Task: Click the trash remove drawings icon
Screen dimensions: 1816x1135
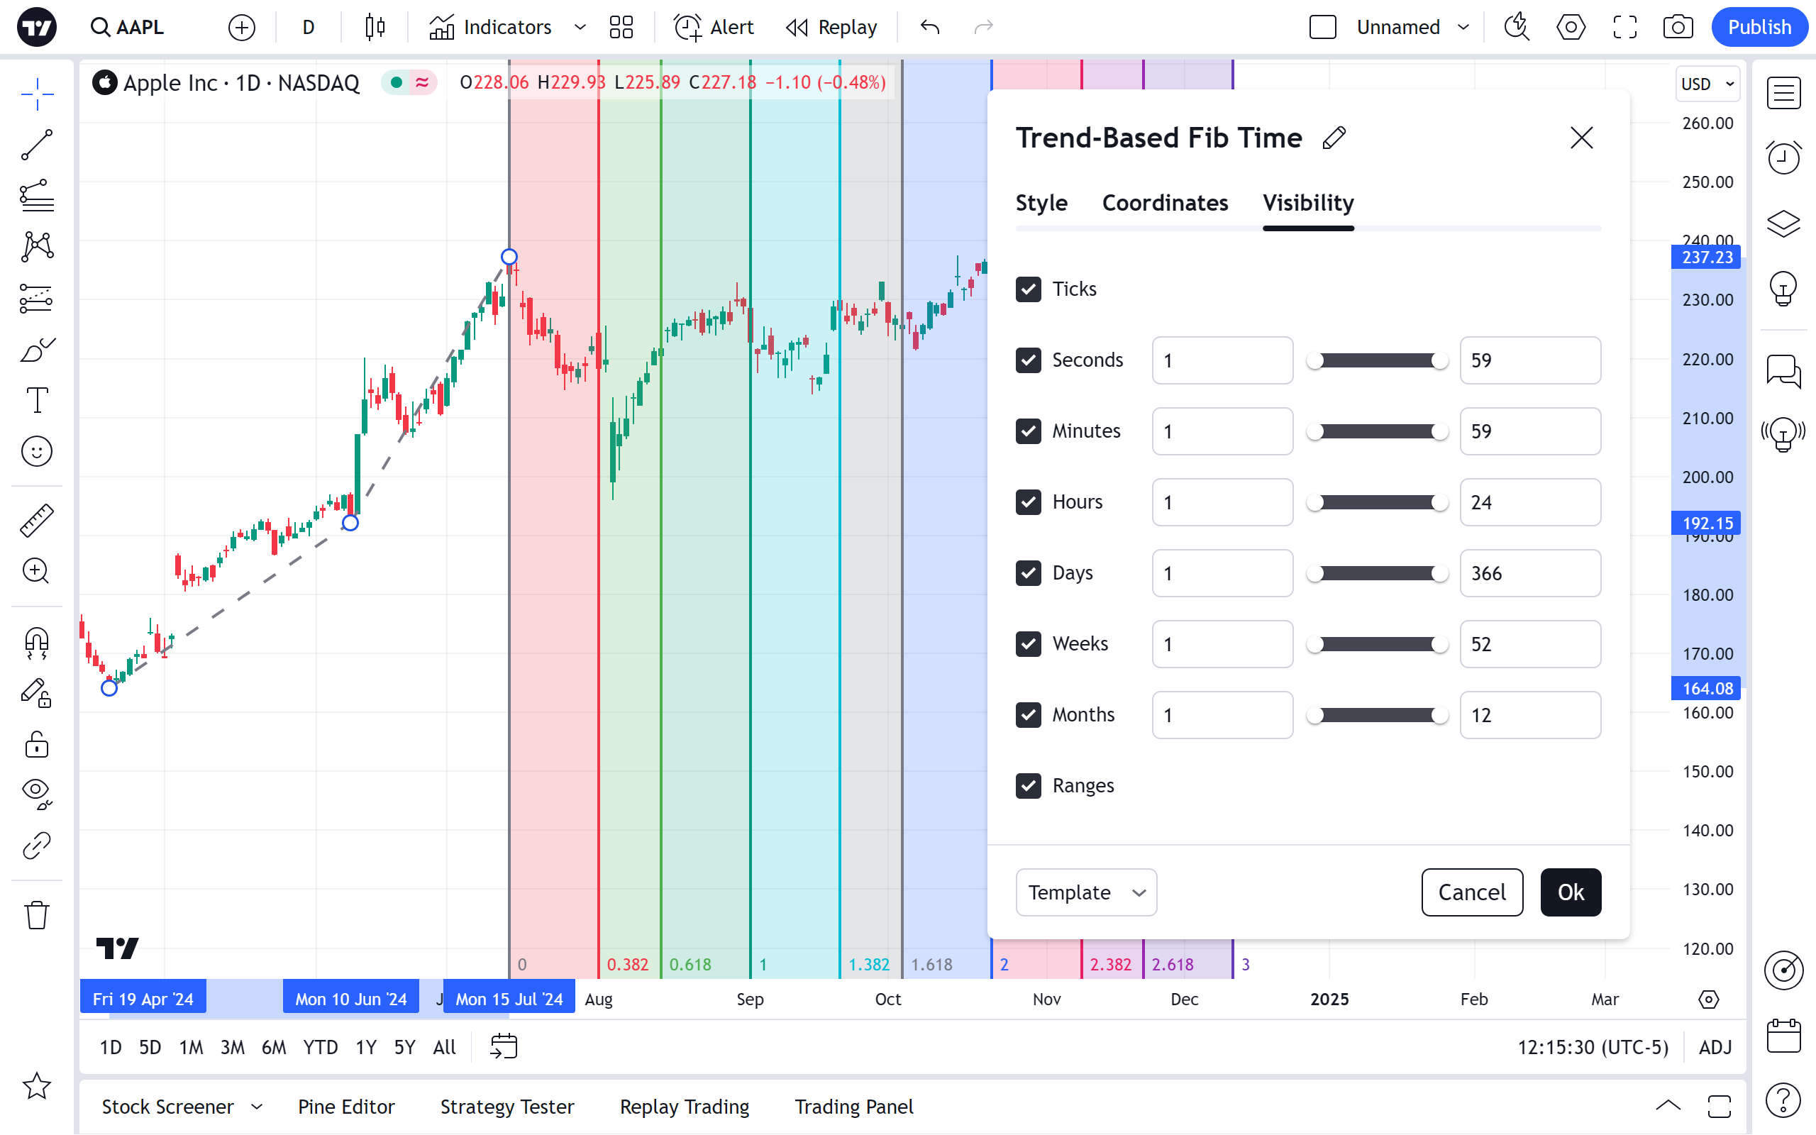Action: point(37,914)
